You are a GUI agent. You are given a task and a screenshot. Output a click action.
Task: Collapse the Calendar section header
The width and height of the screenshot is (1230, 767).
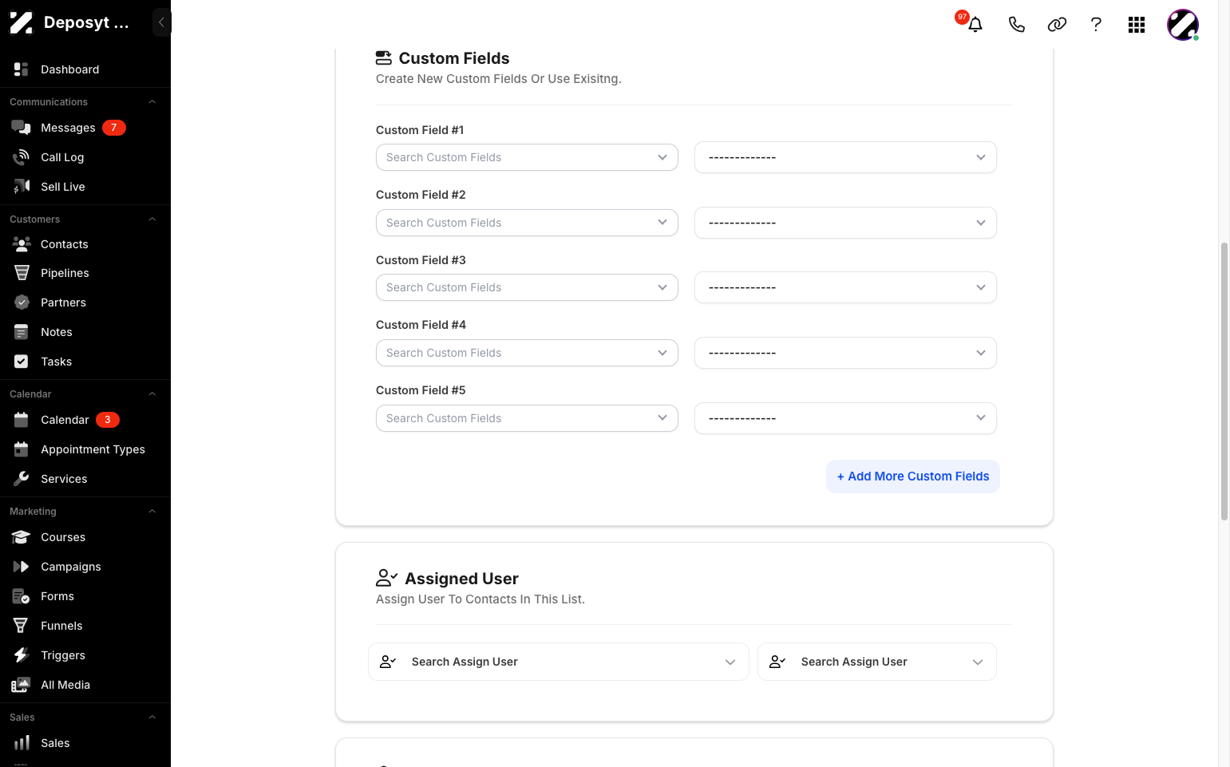coord(152,394)
